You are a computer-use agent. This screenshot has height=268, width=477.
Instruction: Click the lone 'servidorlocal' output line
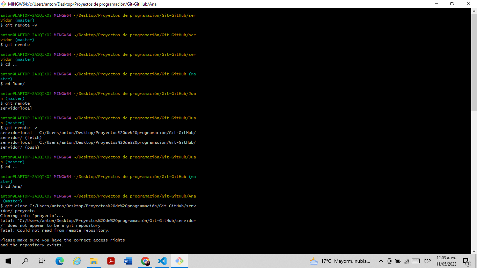tap(16, 108)
